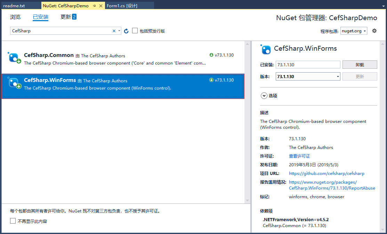
Task: Open the 程序包源 nuget.org dropdown
Action: (354, 31)
